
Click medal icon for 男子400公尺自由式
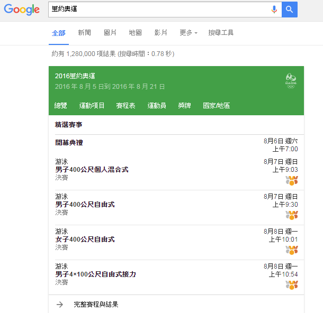292,215
